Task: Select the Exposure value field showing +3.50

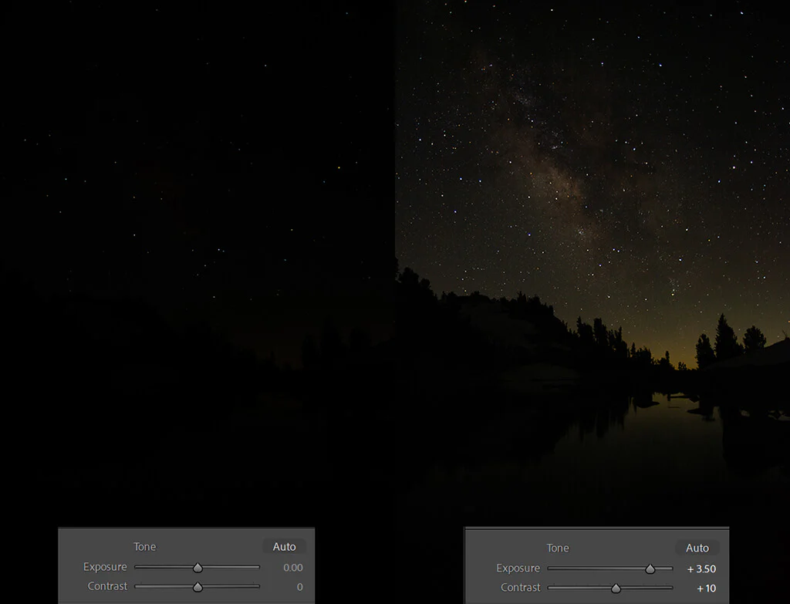Action: pos(701,569)
